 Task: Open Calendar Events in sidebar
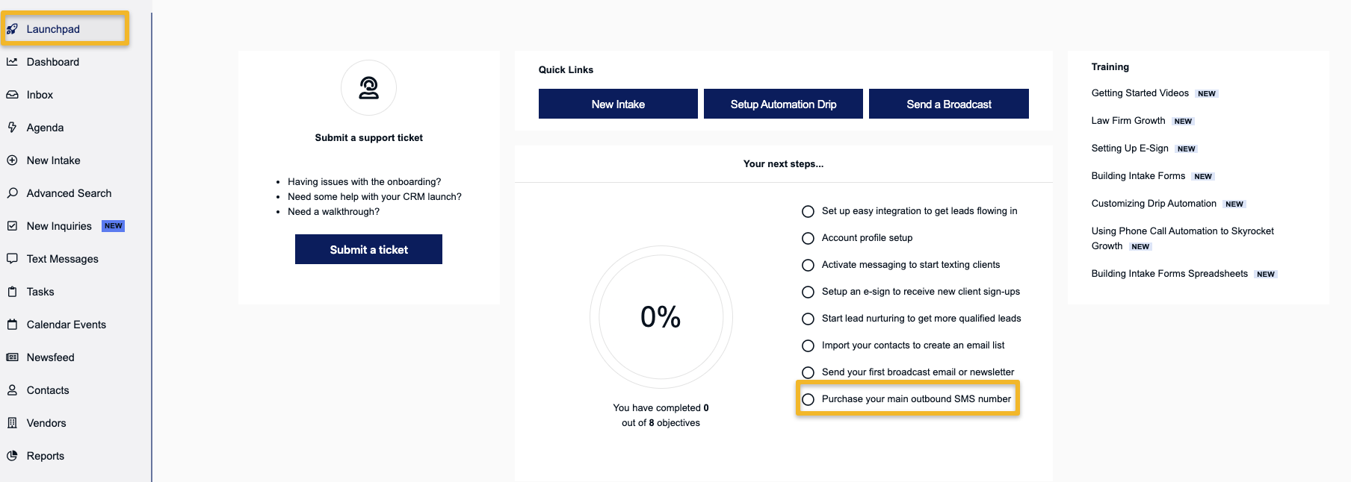coord(66,325)
